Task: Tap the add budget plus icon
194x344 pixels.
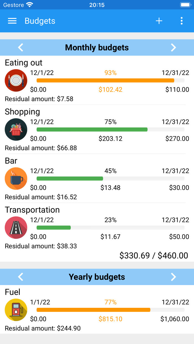Action: (159, 21)
